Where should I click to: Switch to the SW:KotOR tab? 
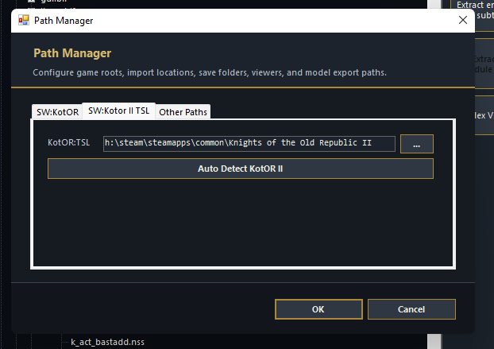tap(56, 112)
